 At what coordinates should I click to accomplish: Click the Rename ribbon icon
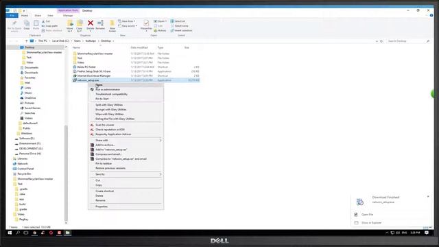(x=100, y=25)
